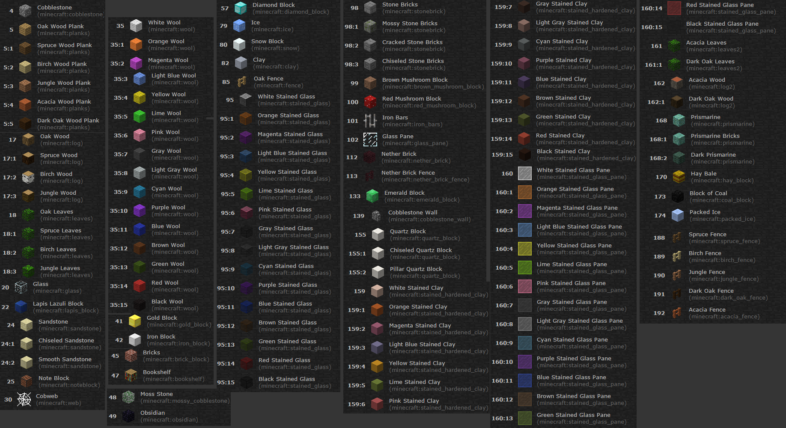
Task: Select the 'Dark Oak Wood Plank' label
Action: (68, 120)
